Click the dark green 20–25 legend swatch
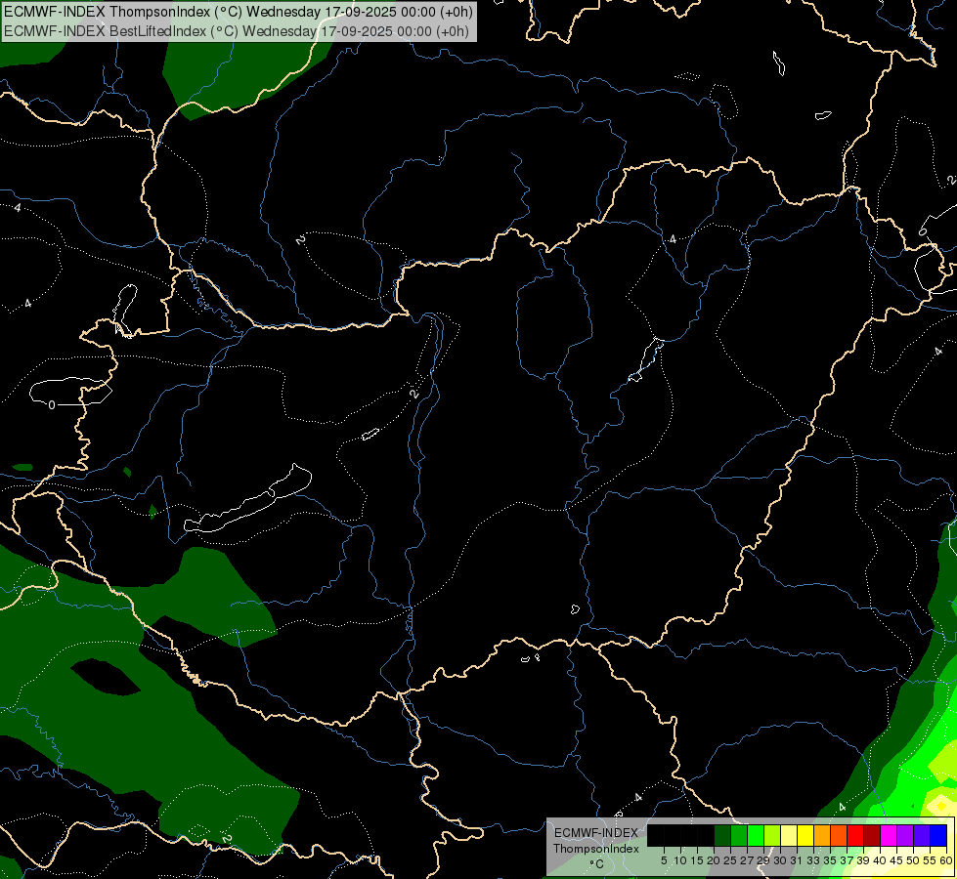 click(722, 835)
